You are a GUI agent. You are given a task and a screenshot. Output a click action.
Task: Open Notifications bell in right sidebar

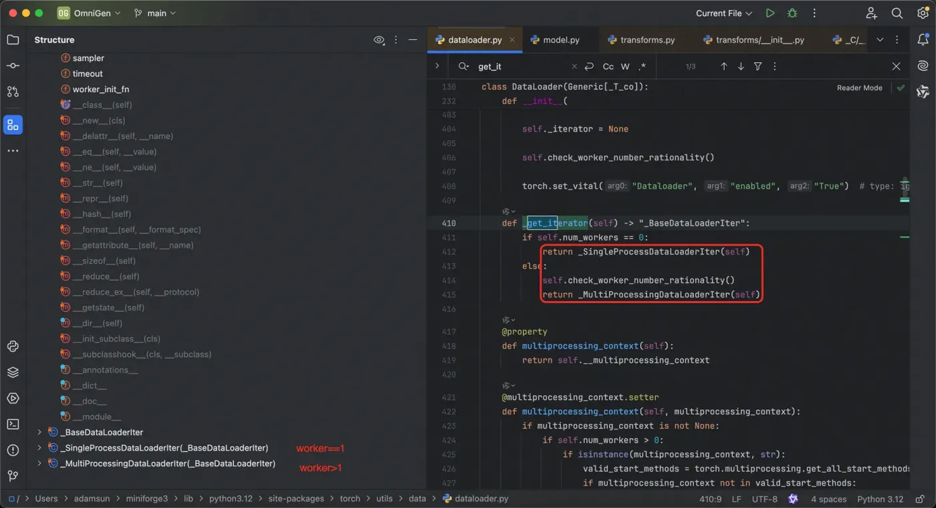click(923, 39)
